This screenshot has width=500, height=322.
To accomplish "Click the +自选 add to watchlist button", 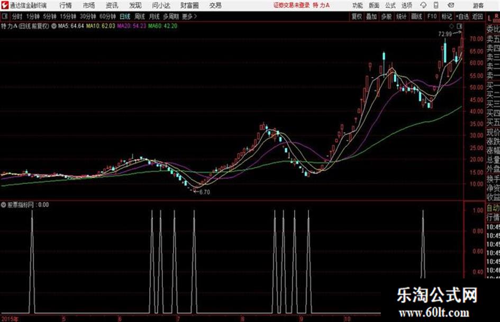I will (462, 16).
